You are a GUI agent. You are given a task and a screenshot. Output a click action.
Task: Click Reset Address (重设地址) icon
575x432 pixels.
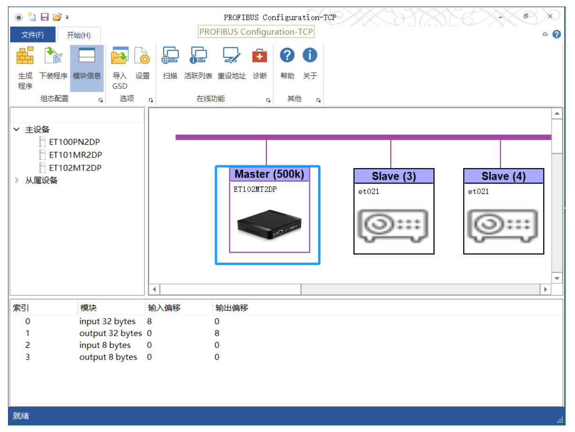click(x=231, y=56)
